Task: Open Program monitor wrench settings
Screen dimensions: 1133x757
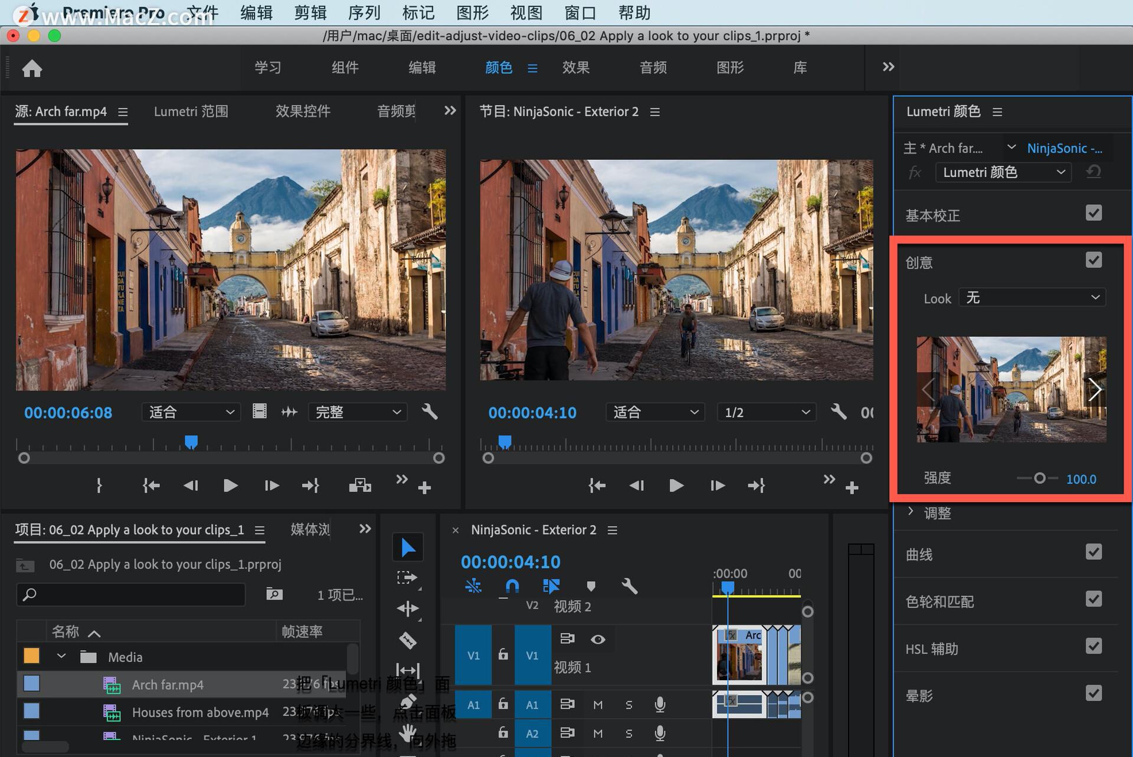Action: [x=838, y=412]
